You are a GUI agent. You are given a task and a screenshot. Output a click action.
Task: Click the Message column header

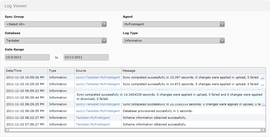point(129,71)
